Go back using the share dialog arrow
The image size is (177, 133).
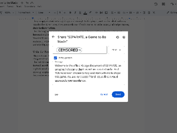(53, 37)
